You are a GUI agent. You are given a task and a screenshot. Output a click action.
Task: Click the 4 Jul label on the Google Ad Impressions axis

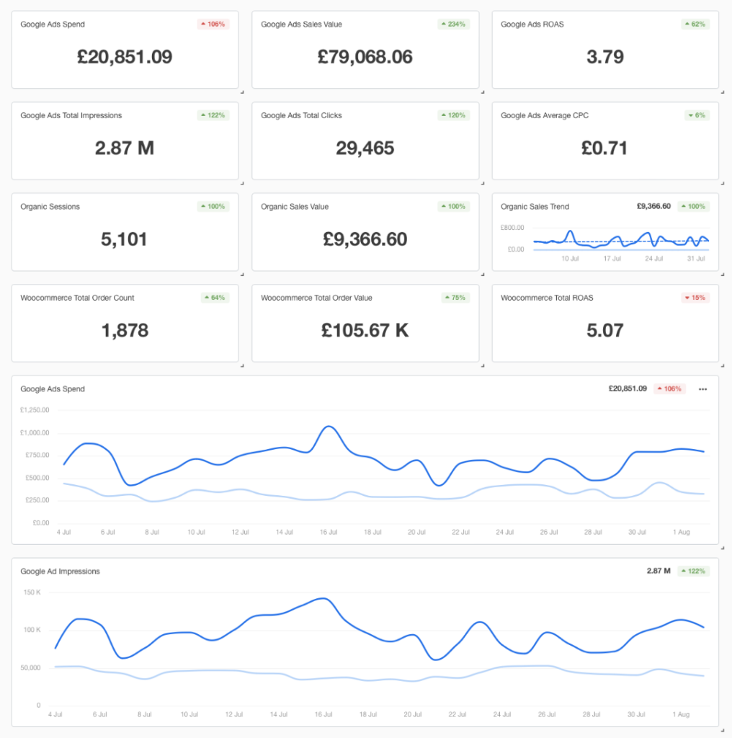click(x=55, y=714)
